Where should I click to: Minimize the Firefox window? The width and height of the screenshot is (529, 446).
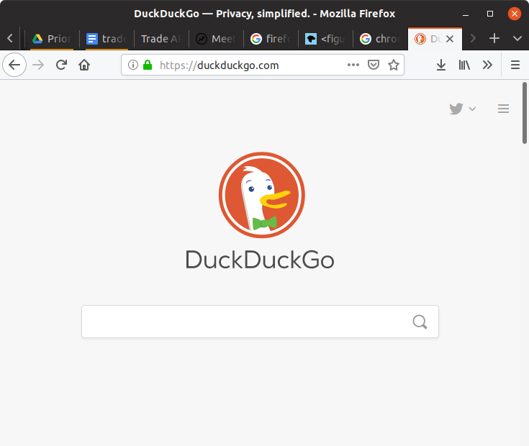point(466,14)
